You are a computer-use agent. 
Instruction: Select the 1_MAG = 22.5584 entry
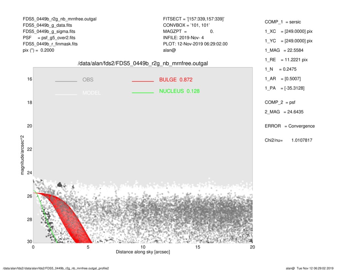tap(284, 50)
